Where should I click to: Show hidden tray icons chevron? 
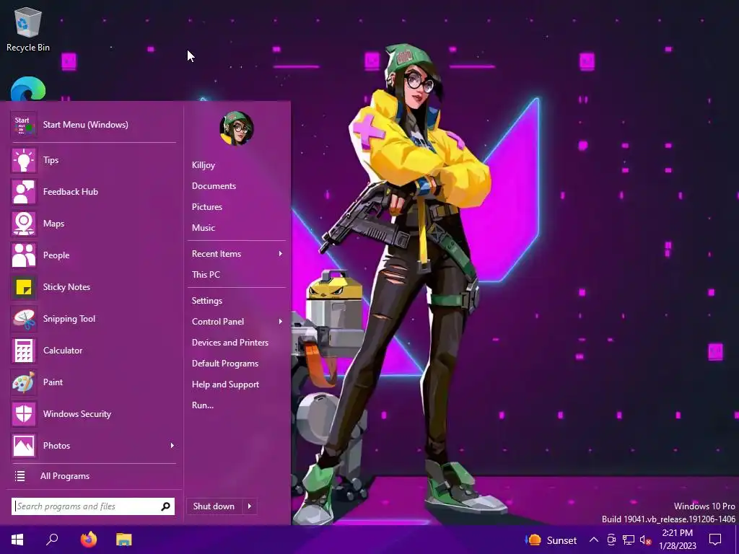pyautogui.click(x=594, y=540)
